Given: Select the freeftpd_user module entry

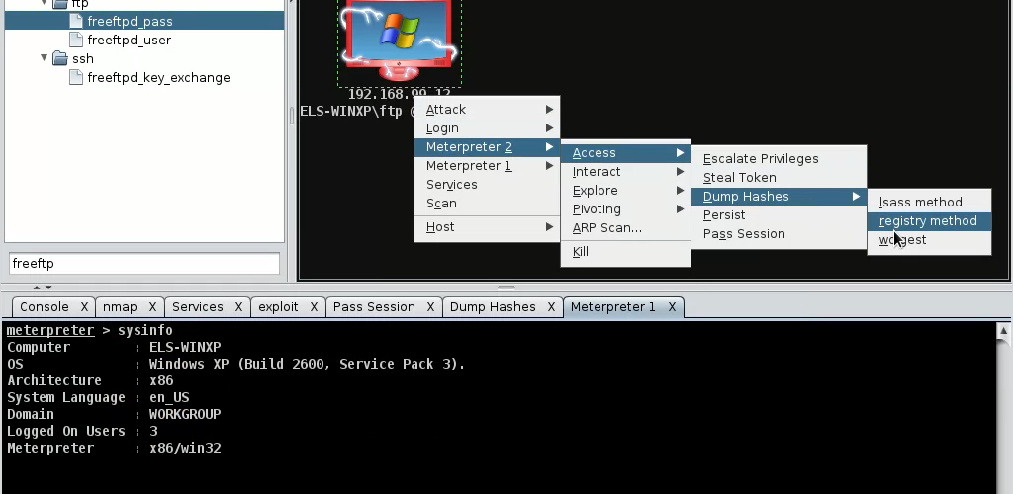Looking at the screenshot, I should tap(129, 40).
